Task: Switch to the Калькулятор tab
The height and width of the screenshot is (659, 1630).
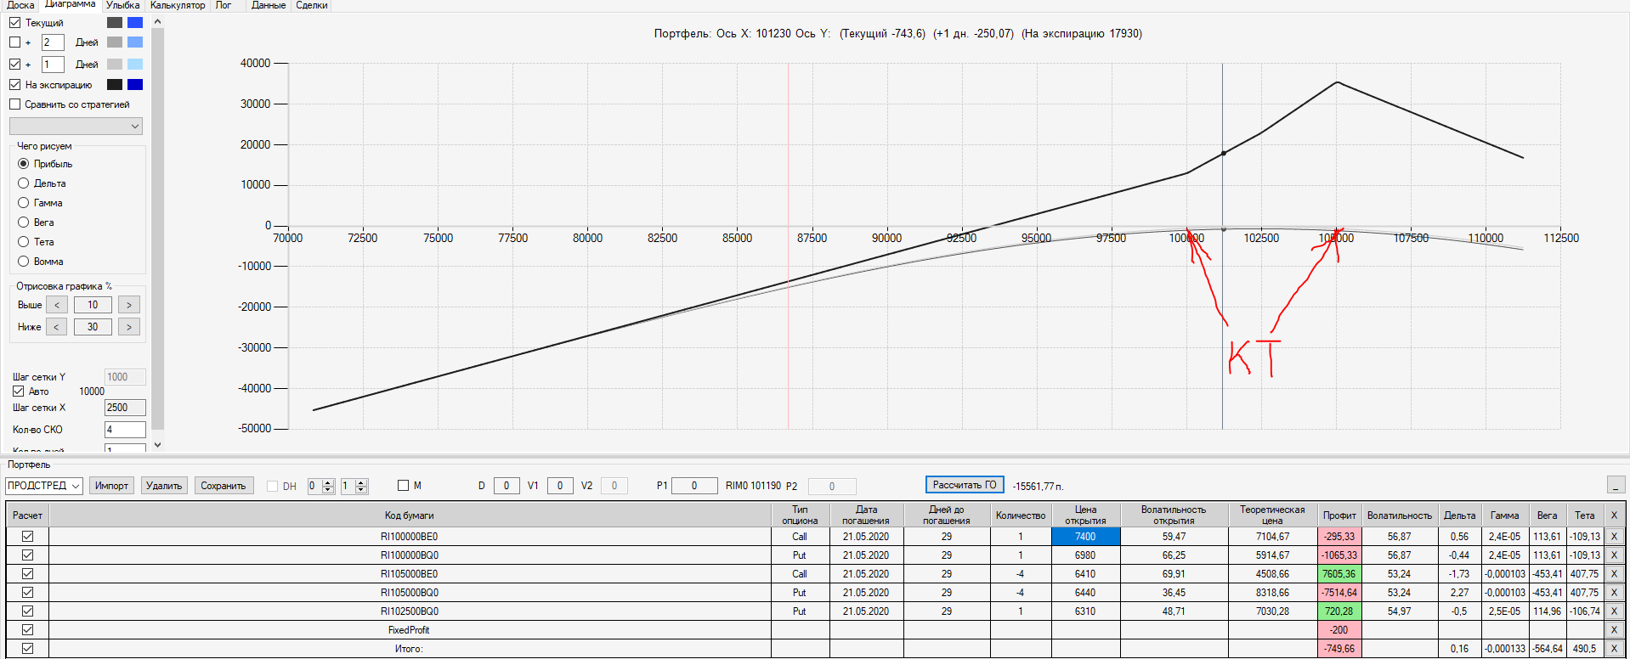Action: point(178,5)
